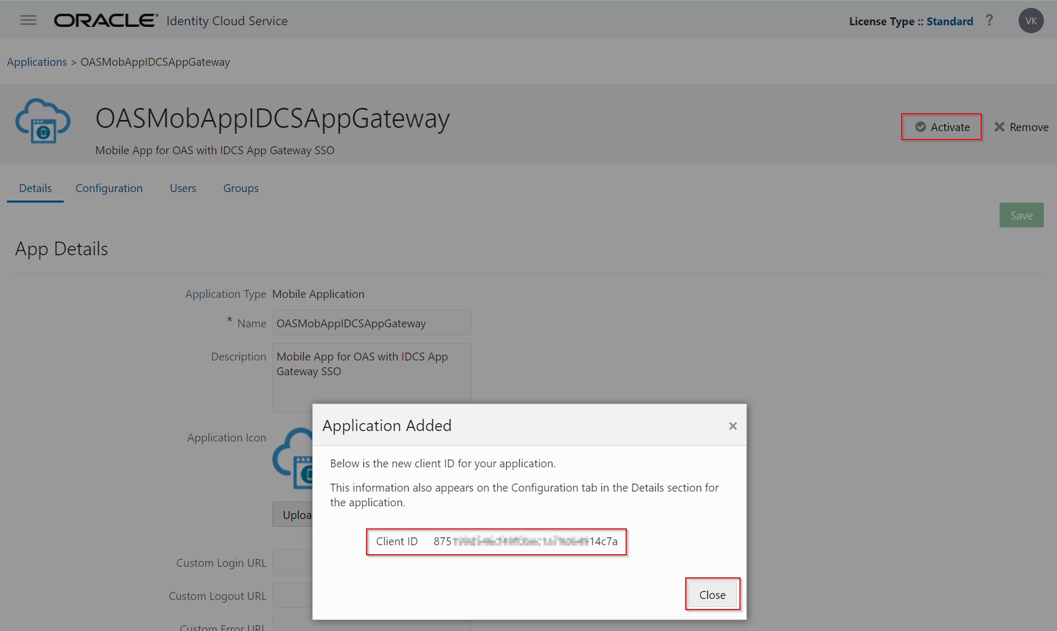
Task: Click the Standard license type link
Action: (x=950, y=21)
